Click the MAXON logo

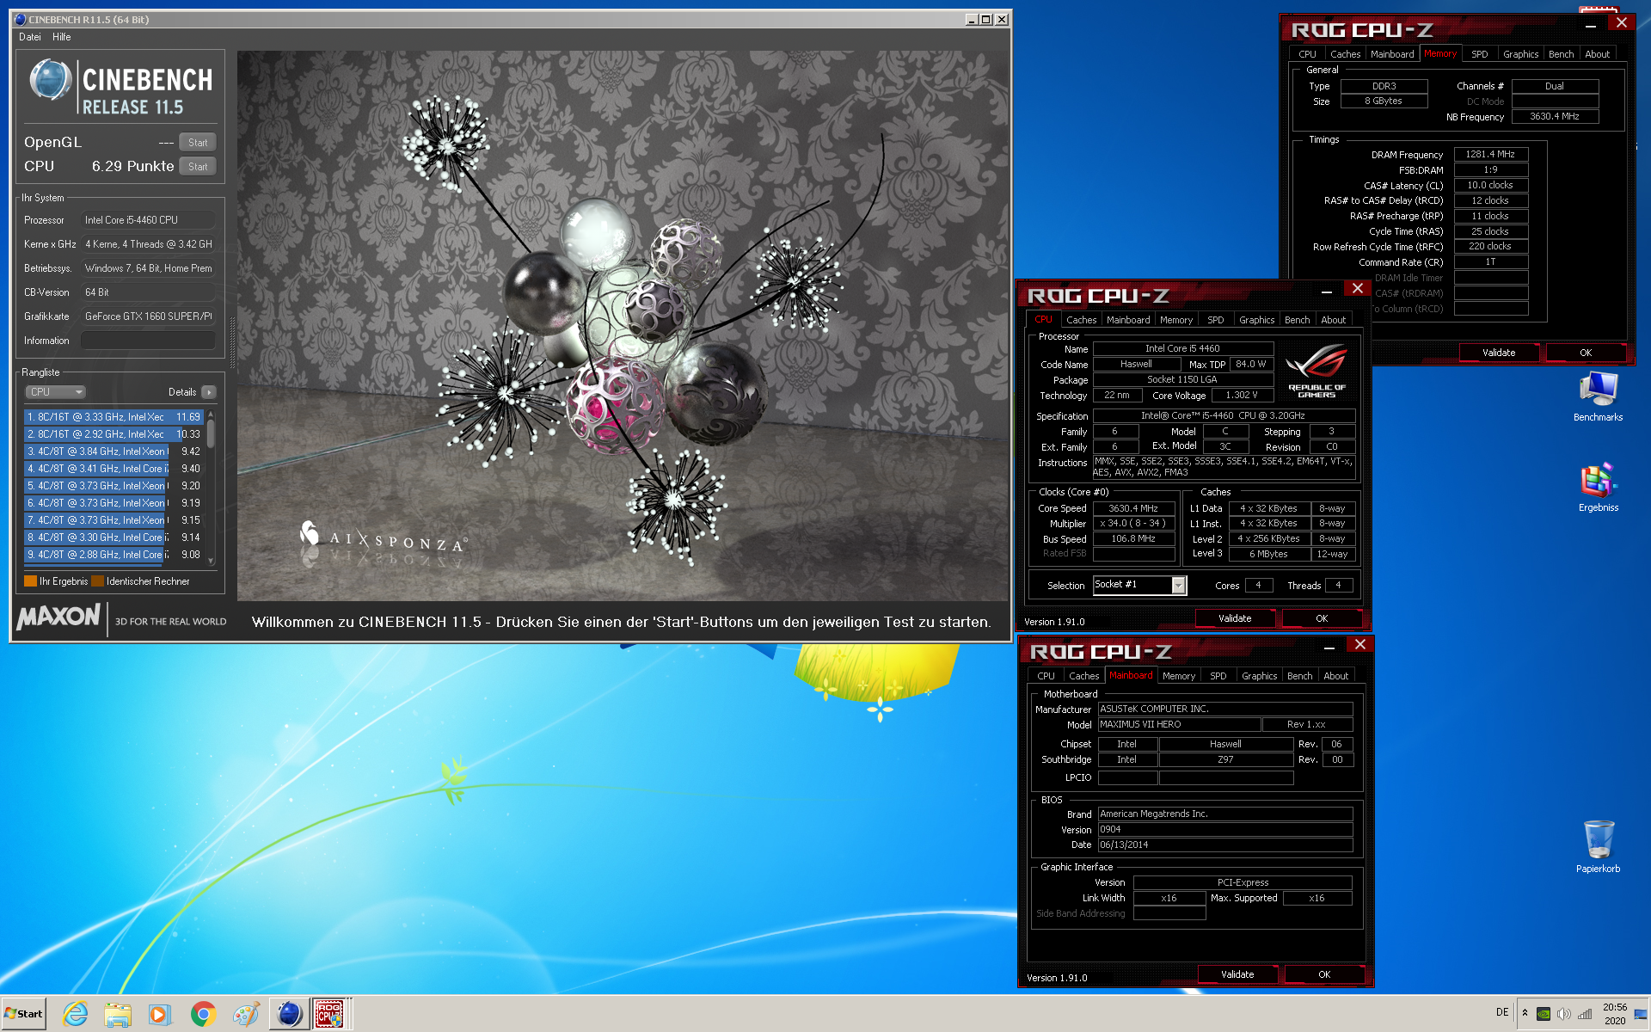point(58,617)
